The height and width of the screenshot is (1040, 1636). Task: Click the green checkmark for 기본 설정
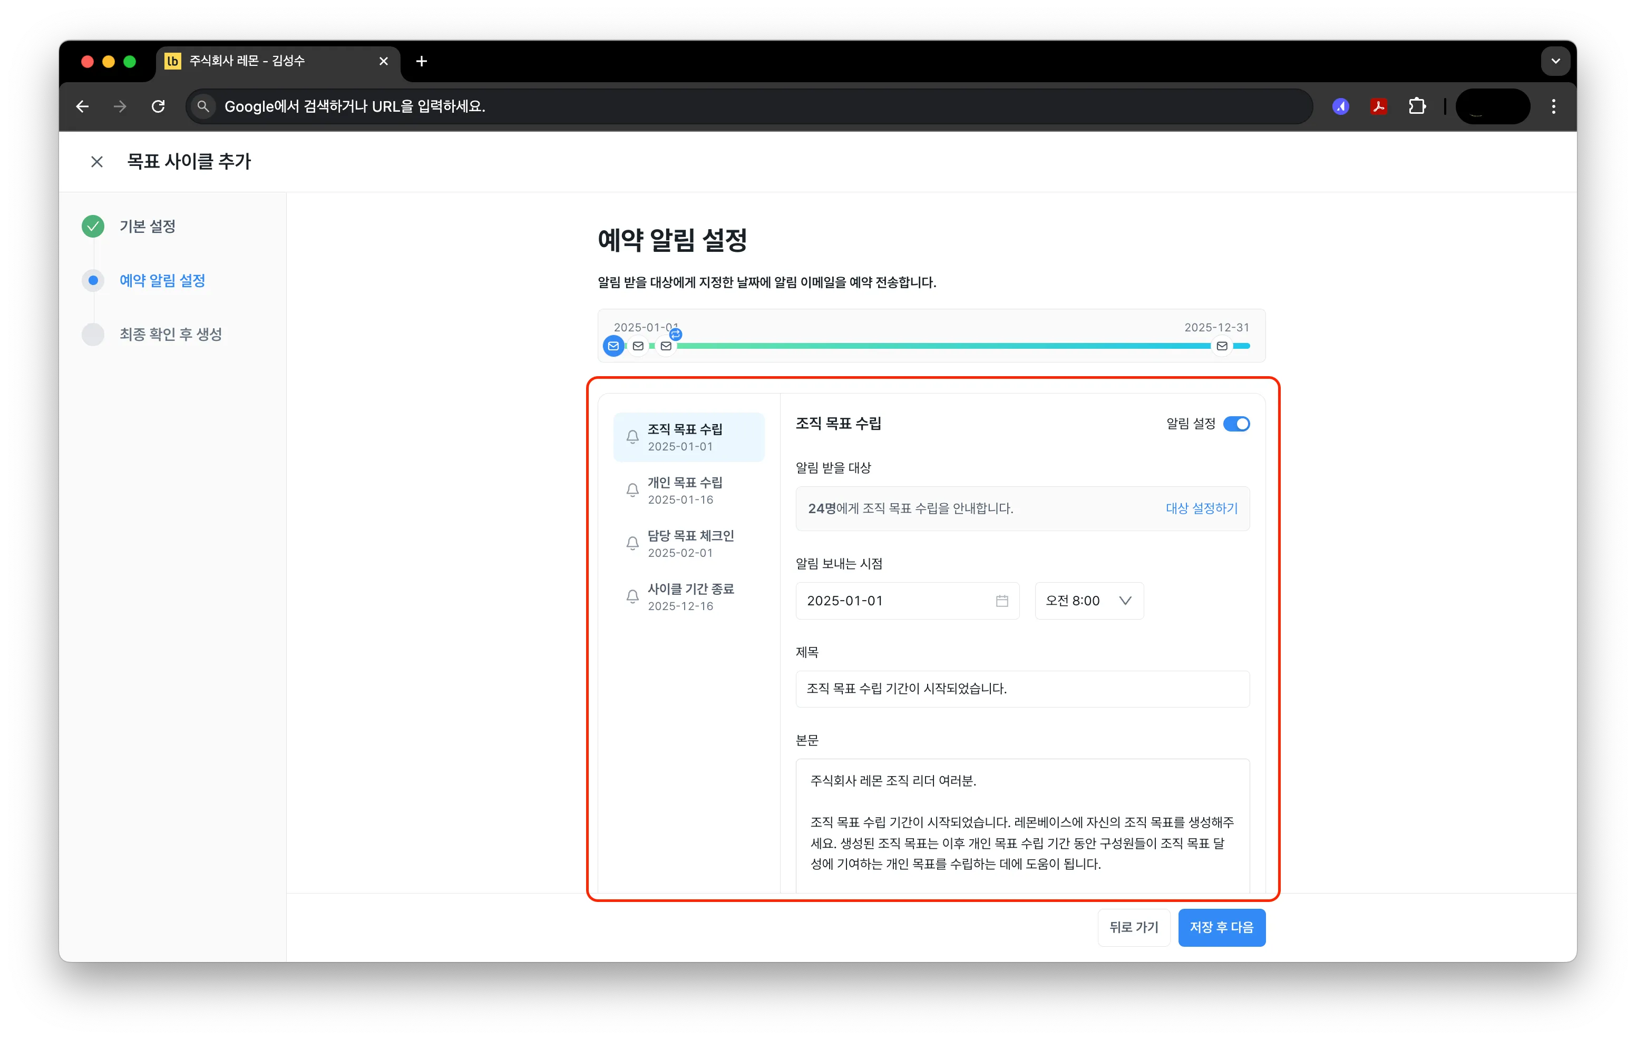coord(93,226)
